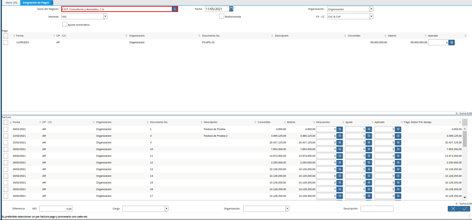
Task: Open Aplicado calculator for invoice document 10
Action: tap(398, 149)
